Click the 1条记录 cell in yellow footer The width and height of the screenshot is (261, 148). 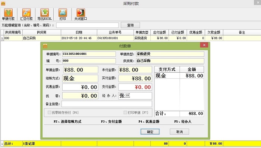pos(42,144)
